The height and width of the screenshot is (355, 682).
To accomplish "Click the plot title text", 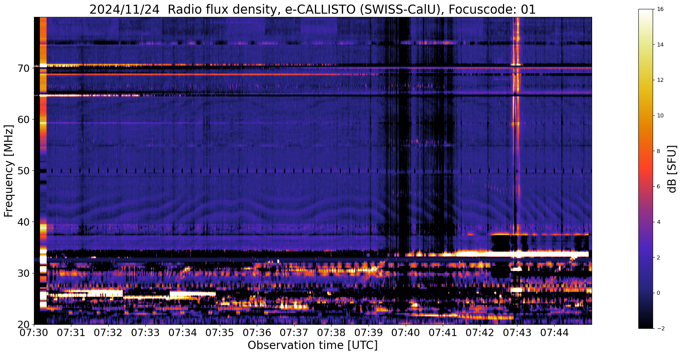I will (313, 9).
